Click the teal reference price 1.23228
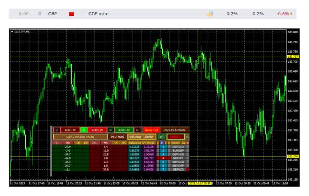This screenshot has width=309, height=196. [134, 147]
